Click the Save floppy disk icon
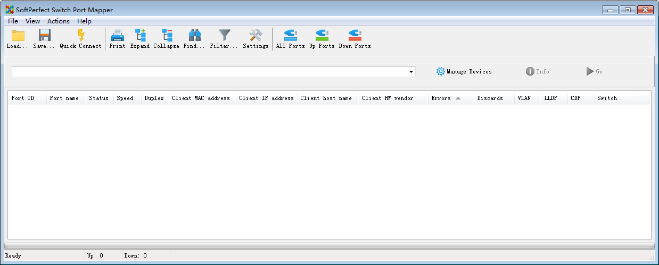 pos(44,36)
